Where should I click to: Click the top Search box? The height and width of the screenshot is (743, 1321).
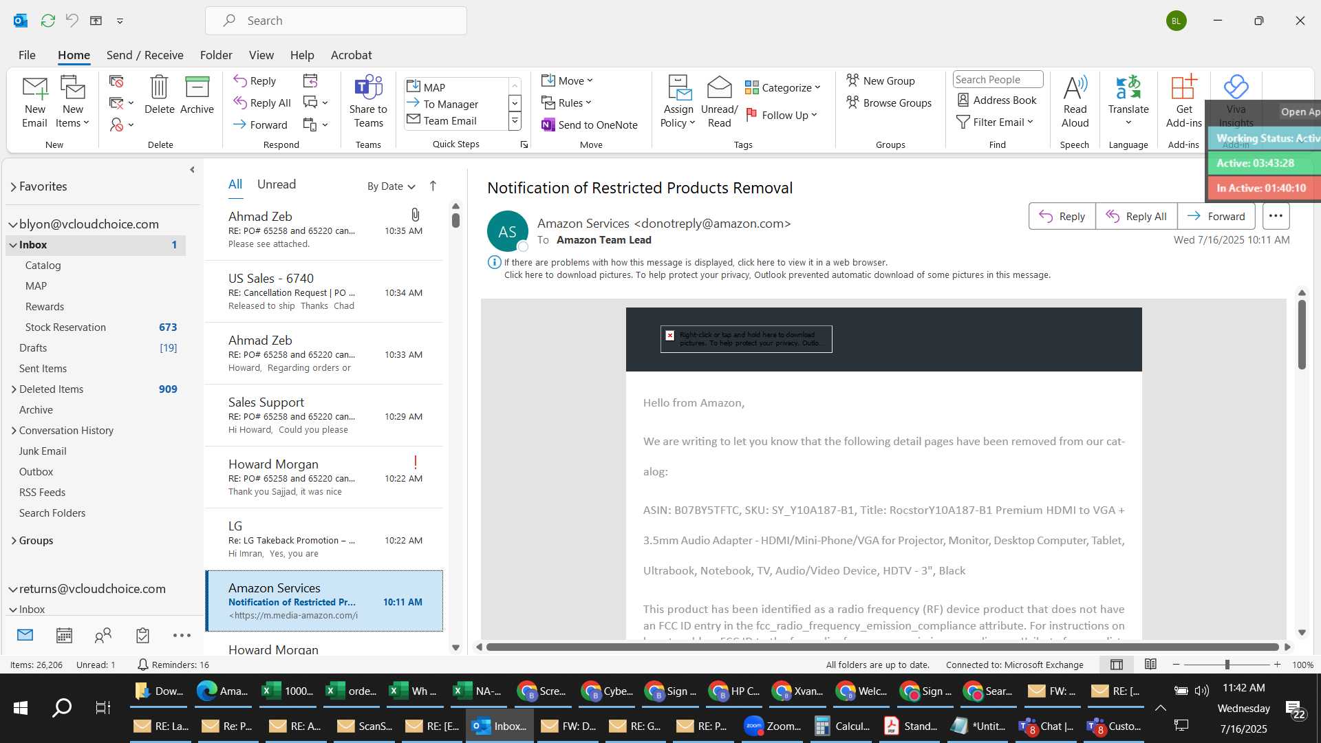click(x=336, y=21)
